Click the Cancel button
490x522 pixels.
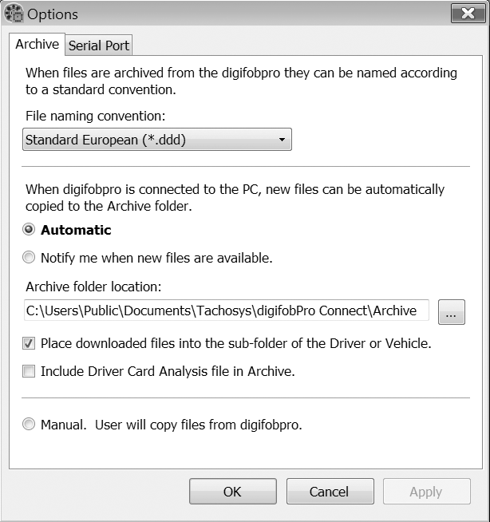pos(330,492)
